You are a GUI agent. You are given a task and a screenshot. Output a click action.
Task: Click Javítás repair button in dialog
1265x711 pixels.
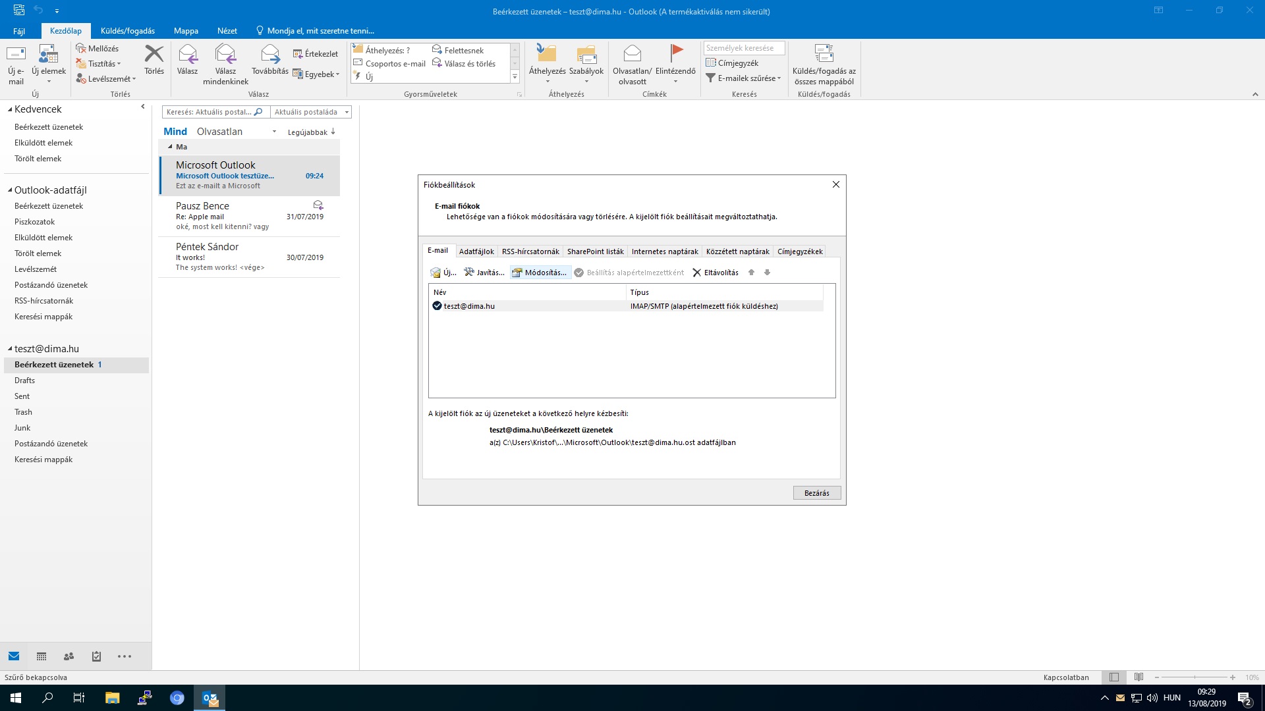(484, 273)
